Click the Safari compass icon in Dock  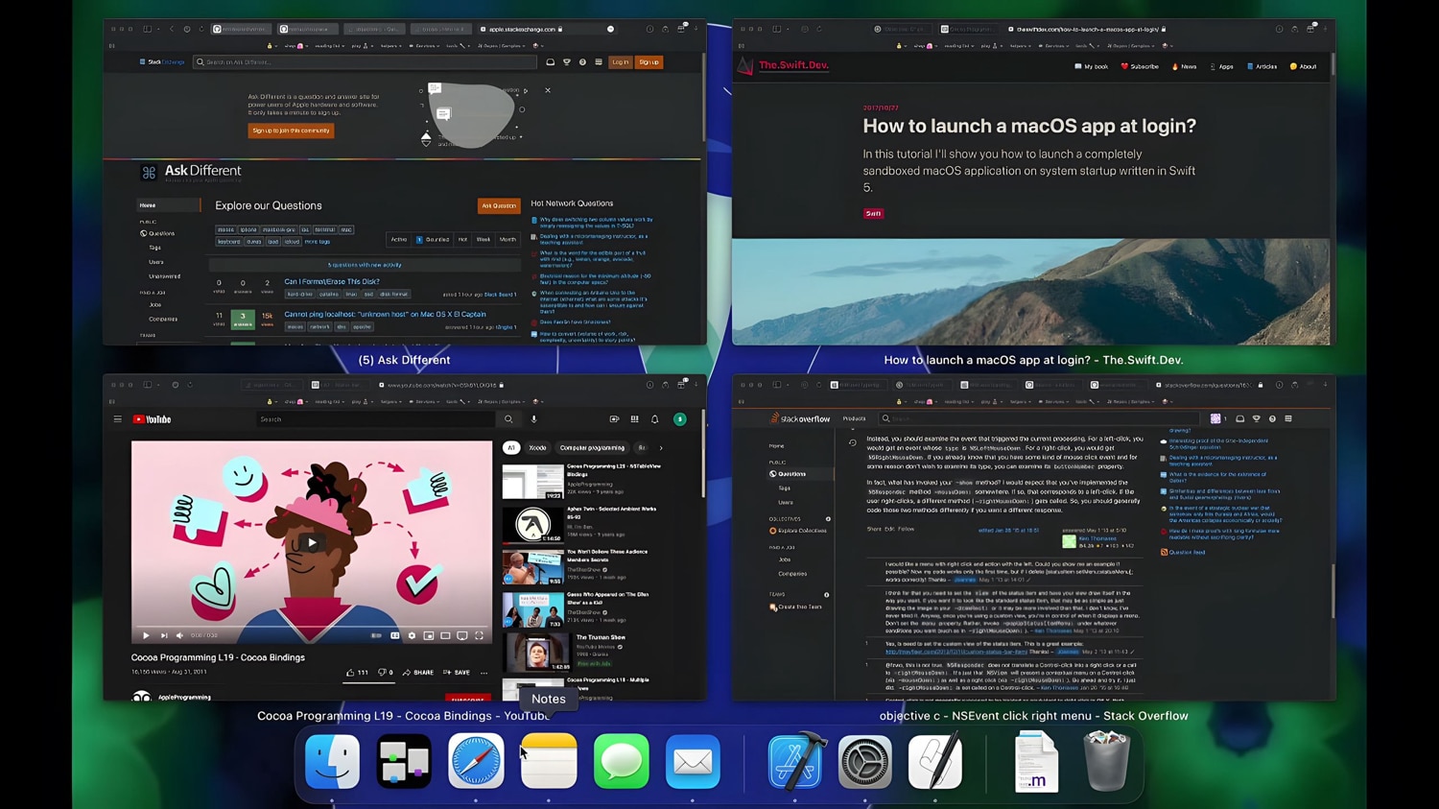tap(476, 761)
